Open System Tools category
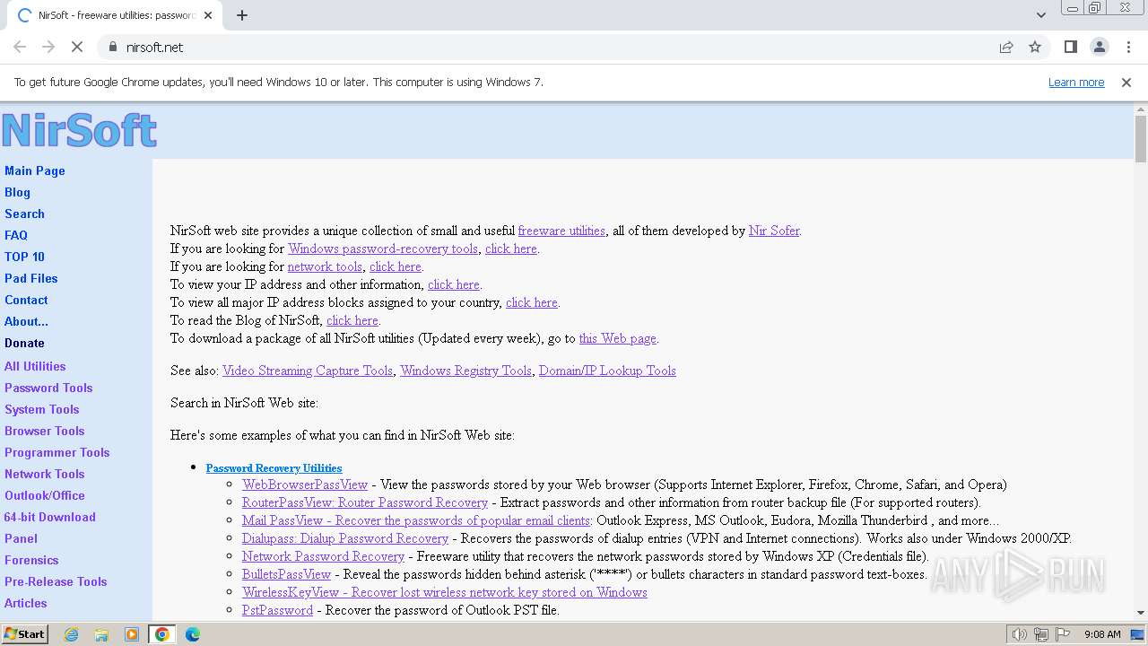 tap(42, 409)
